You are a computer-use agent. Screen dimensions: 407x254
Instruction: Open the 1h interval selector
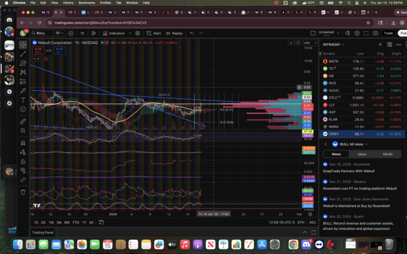point(83,33)
